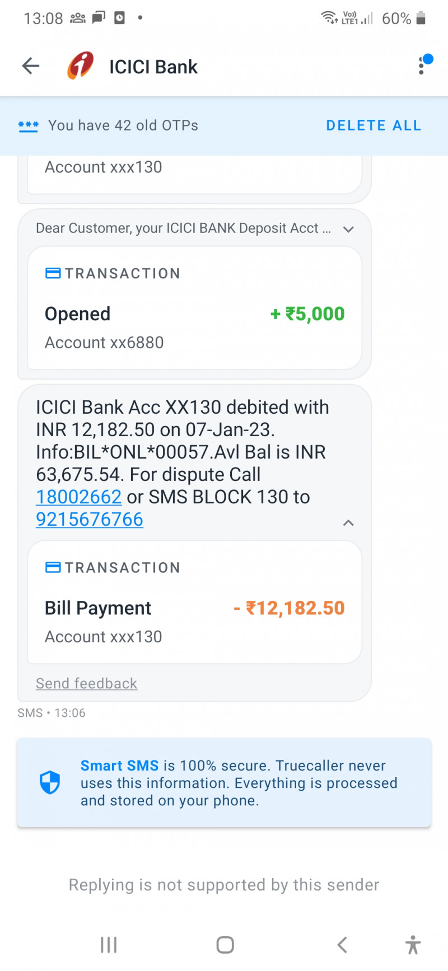This screenshot has height=971, width=448.
Task: Tap card icon on Opened transaction
Action: tap(53, 274)
